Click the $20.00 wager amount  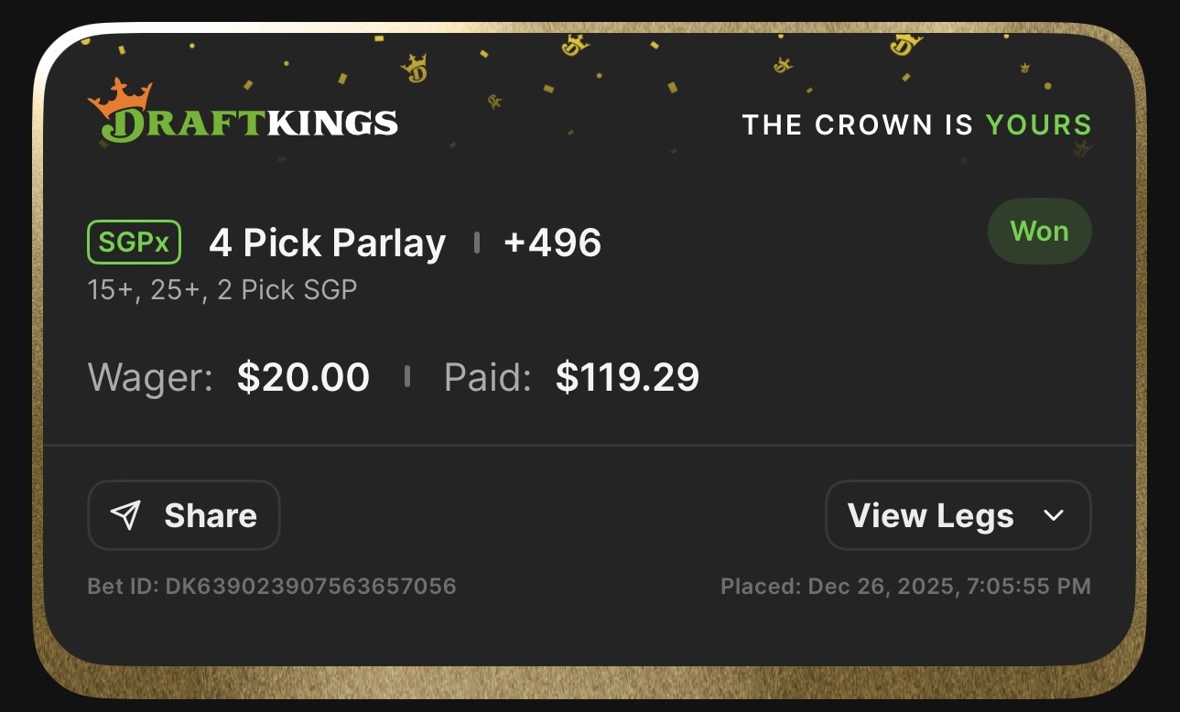point(303,377)
